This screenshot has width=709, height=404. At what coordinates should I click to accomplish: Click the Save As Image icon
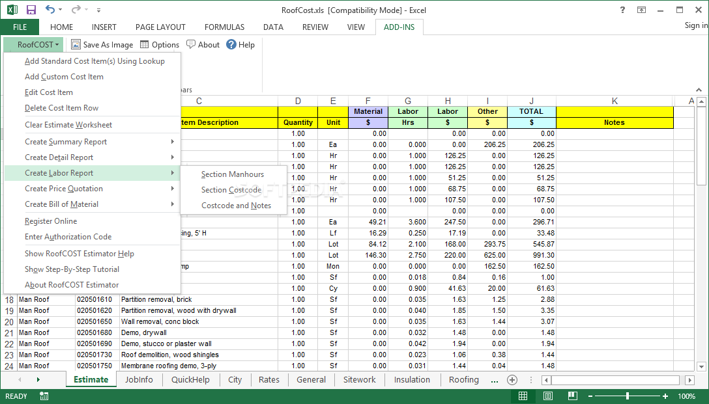pos(76,44)
